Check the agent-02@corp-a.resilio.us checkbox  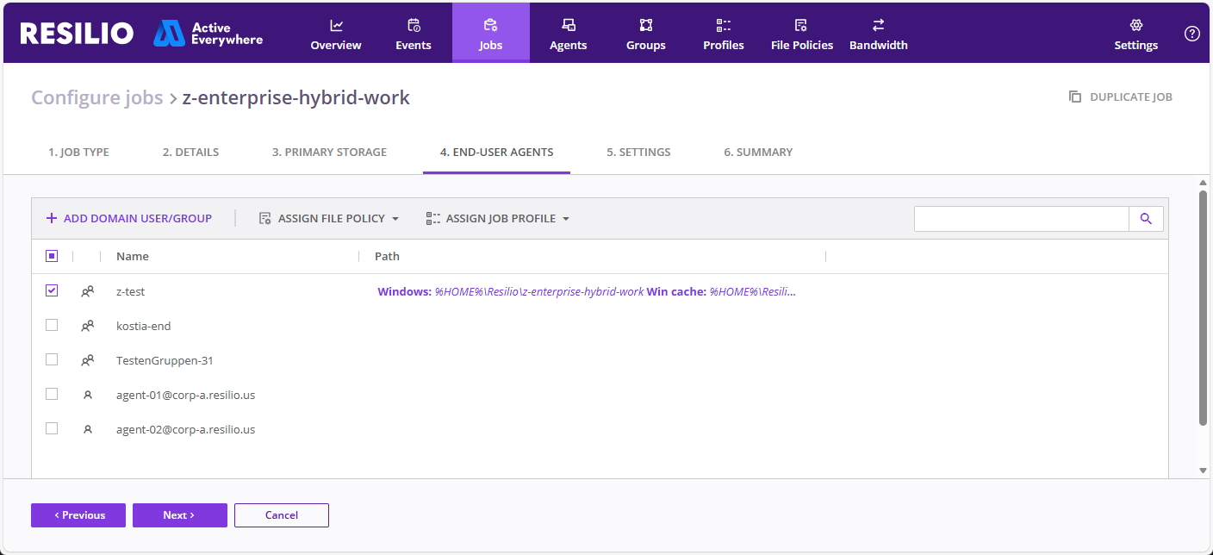[52, 428]
